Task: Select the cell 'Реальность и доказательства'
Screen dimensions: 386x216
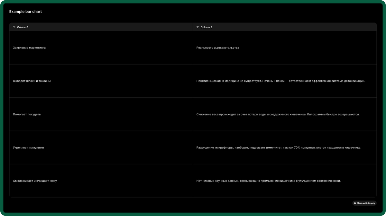Action: pyautogui.click(x=285, y=48)
